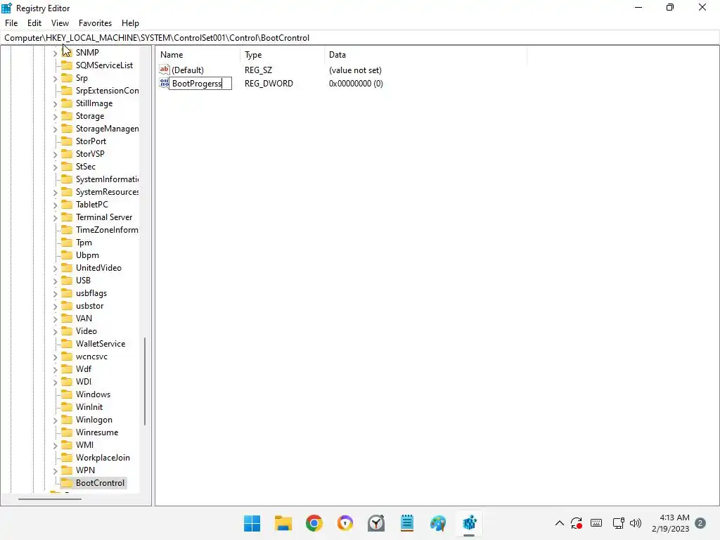The image size is (720, 540).
Task: Click the volume speaker tray icon
Action: point(636,523)
